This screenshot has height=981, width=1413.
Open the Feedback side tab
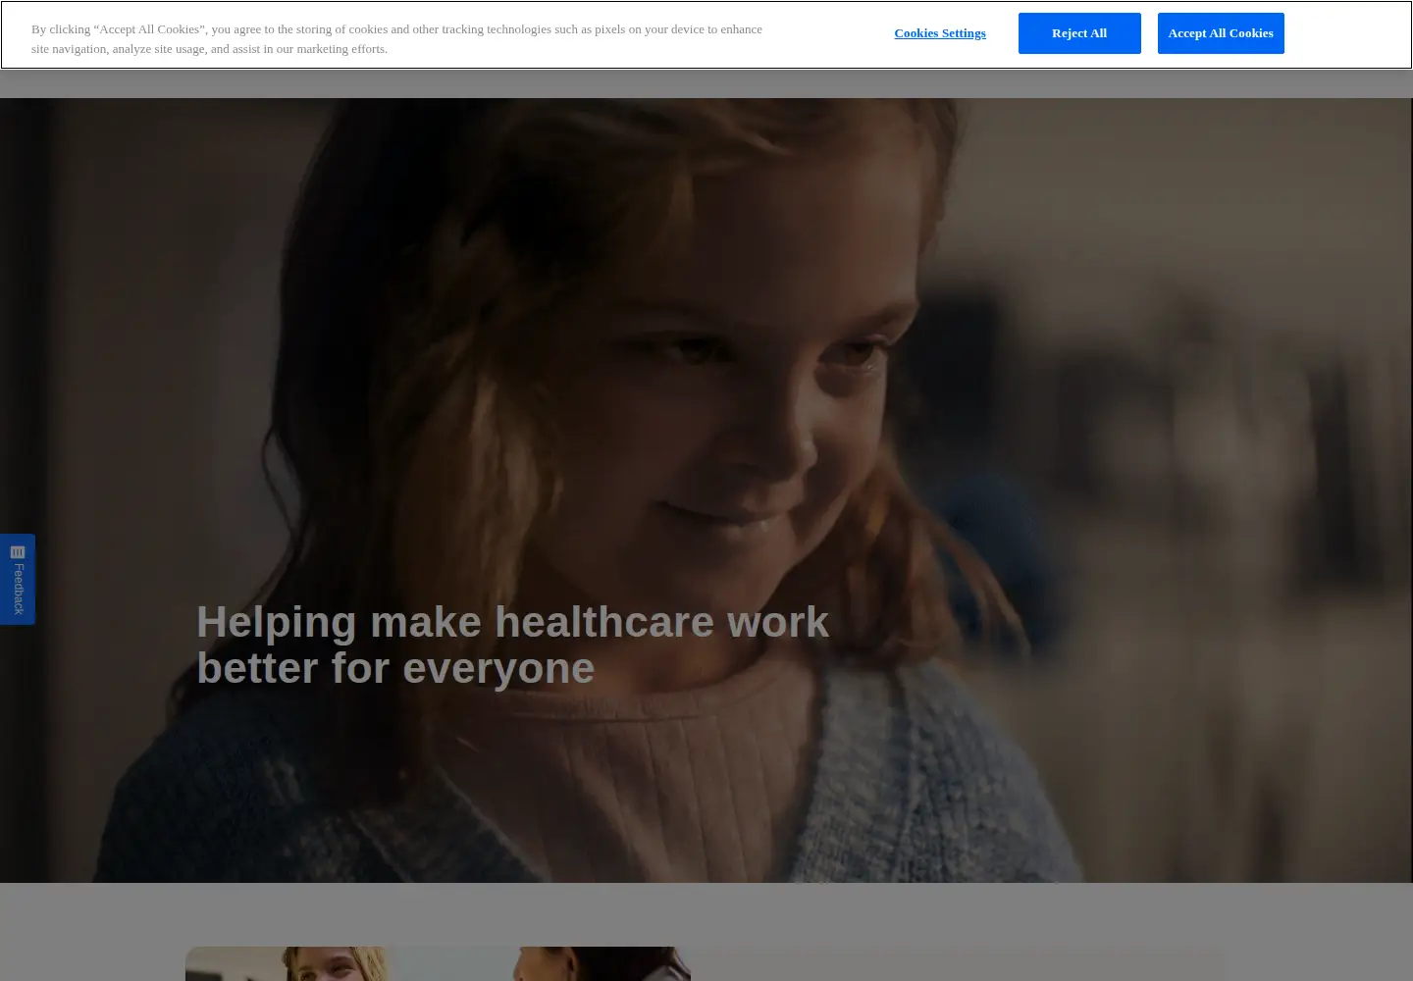18,579
